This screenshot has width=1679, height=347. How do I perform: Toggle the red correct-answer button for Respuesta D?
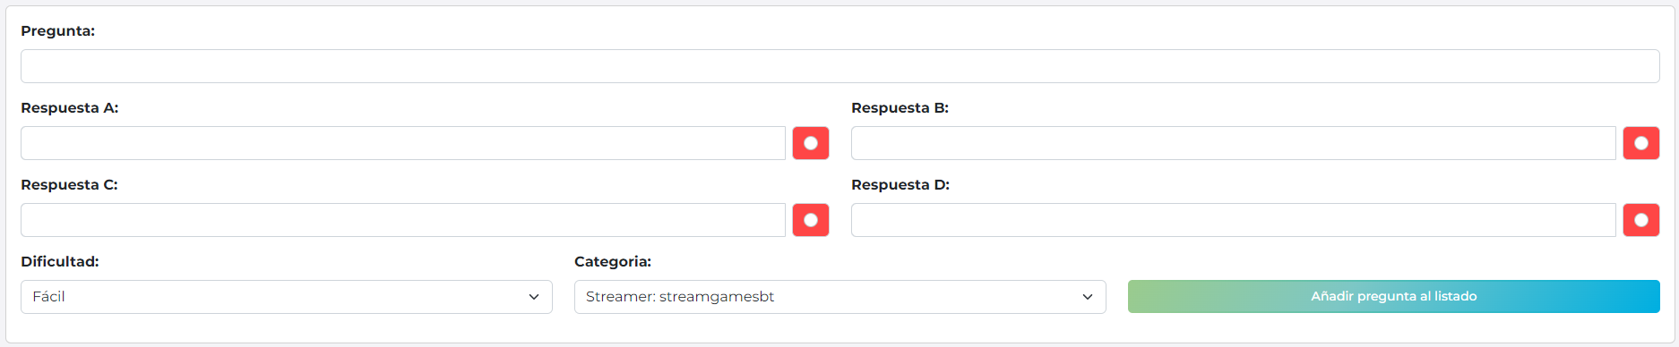pyautogui.click(x=1641, y=220)
